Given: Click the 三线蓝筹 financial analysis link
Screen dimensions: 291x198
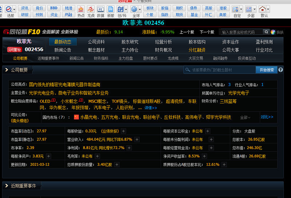Looking at the screenshot, I should (228, 102).
